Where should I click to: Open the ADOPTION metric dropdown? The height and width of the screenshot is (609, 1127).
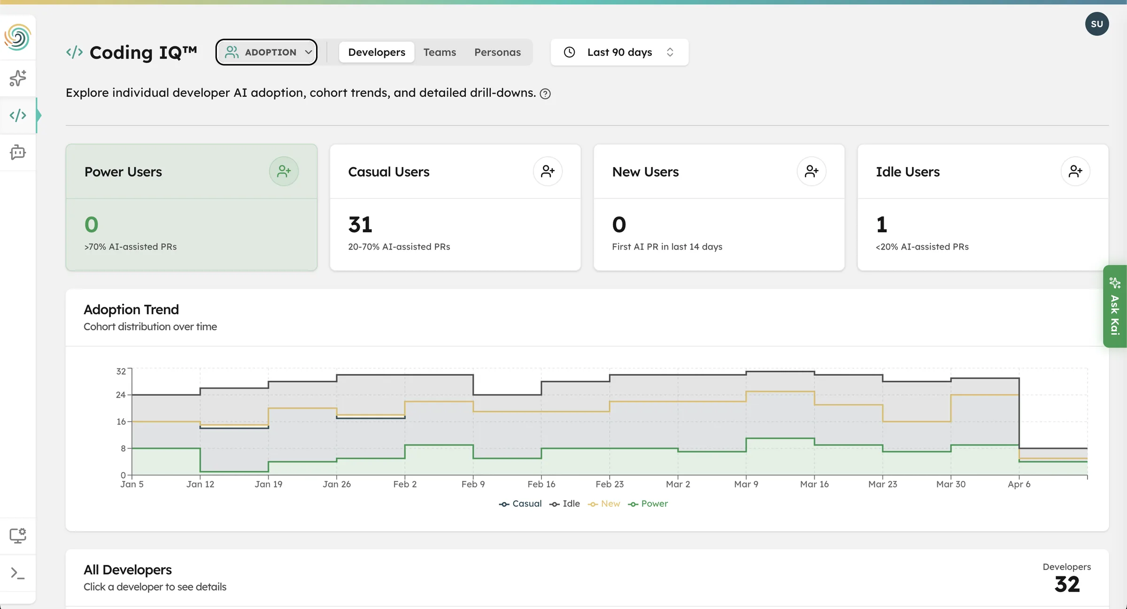[x=266, y=52]
